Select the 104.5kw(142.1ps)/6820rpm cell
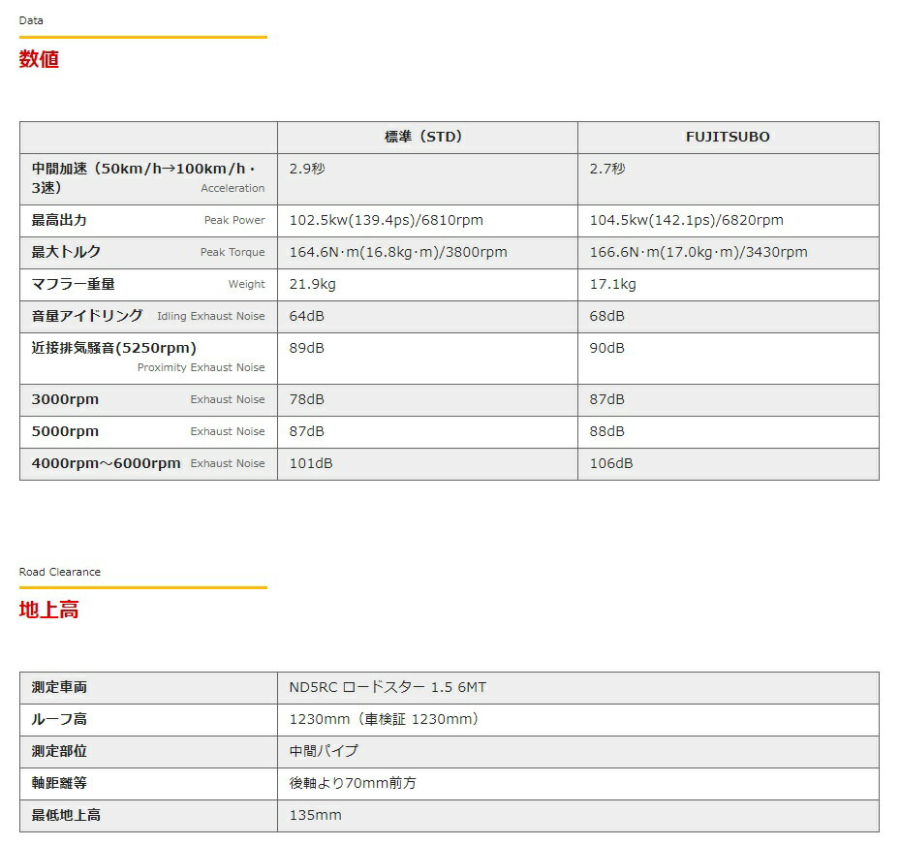This screenshot has height=846, width=900. (x=686, y=220)
